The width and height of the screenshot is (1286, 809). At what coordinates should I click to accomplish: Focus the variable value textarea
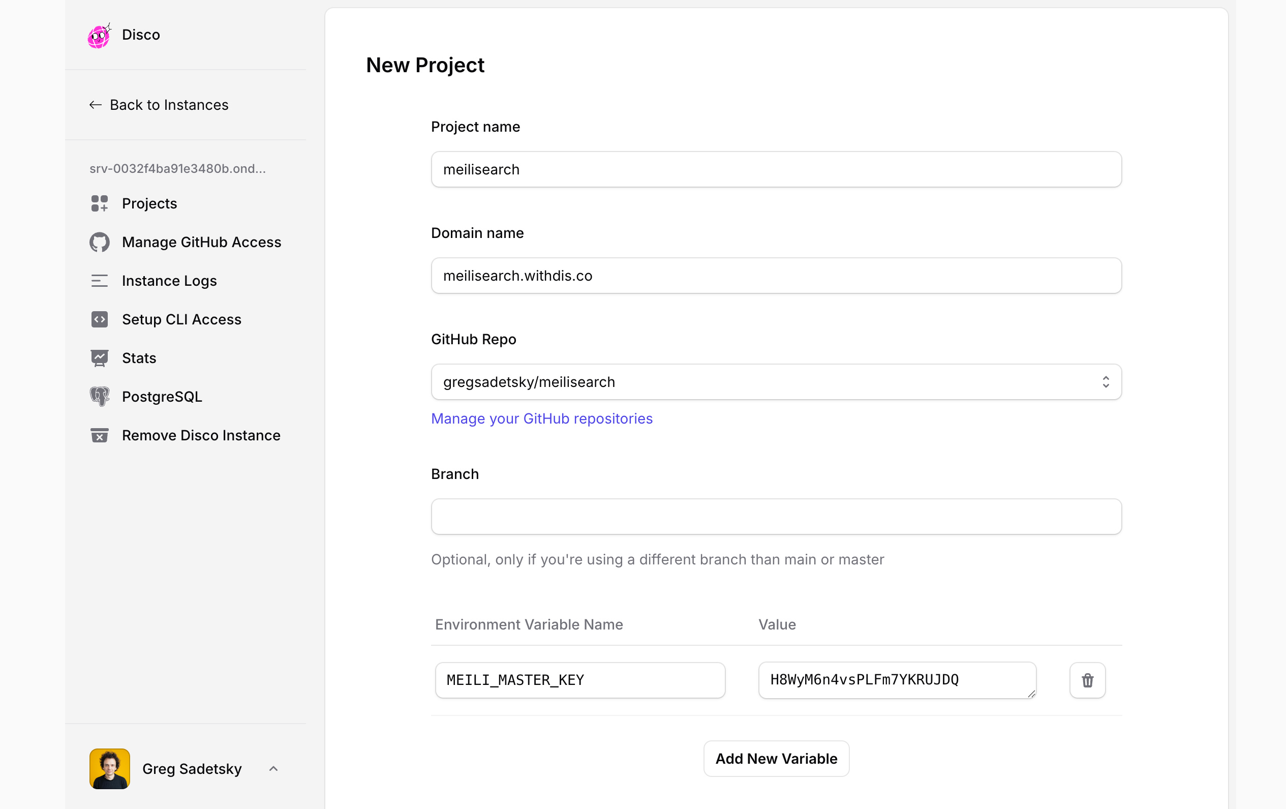897,680
